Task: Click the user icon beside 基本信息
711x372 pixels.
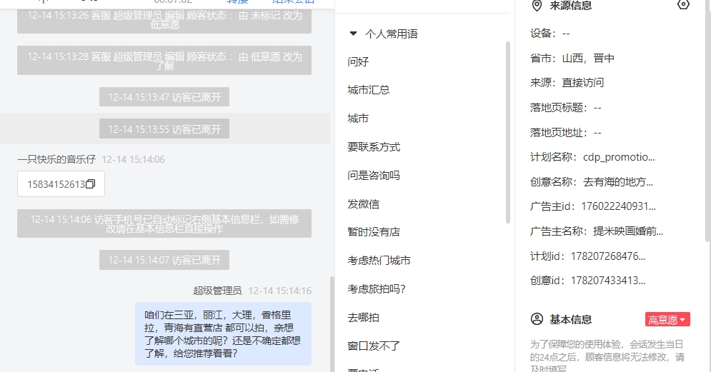Action: tap(537, 319)
